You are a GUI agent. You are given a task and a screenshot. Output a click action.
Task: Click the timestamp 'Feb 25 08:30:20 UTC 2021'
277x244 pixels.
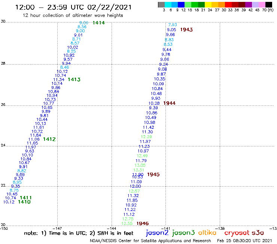[244, 241]
